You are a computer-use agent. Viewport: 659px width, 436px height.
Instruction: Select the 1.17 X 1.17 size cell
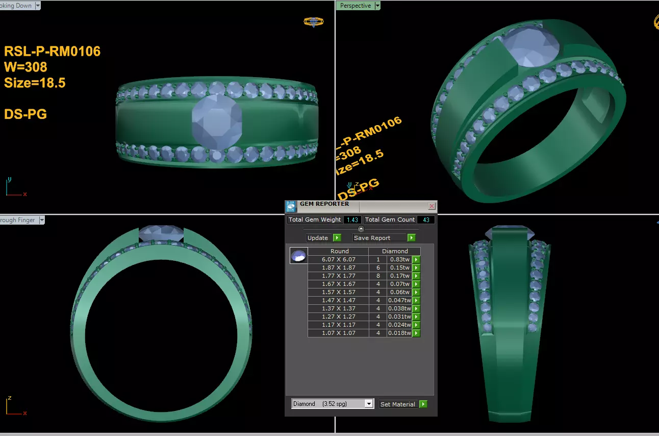pos(338,325)
